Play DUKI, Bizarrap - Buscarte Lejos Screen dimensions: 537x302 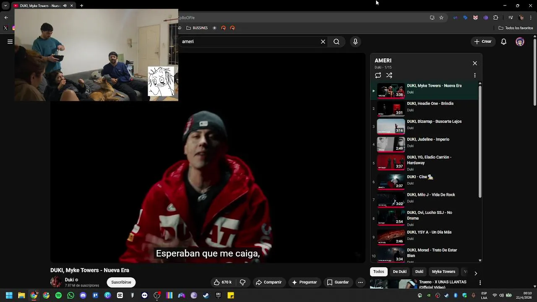[424, 127]
